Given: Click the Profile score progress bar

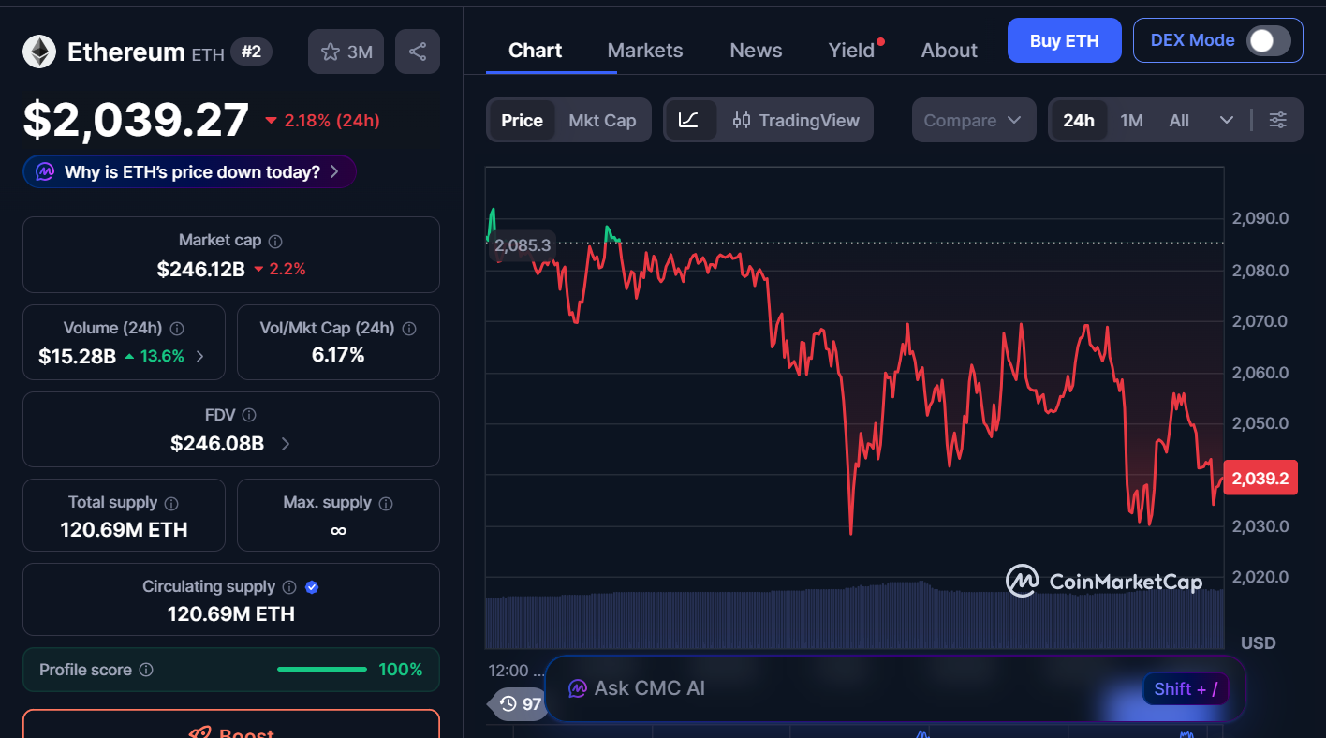Looking at the screenshot, I should [x=321, y=670].
